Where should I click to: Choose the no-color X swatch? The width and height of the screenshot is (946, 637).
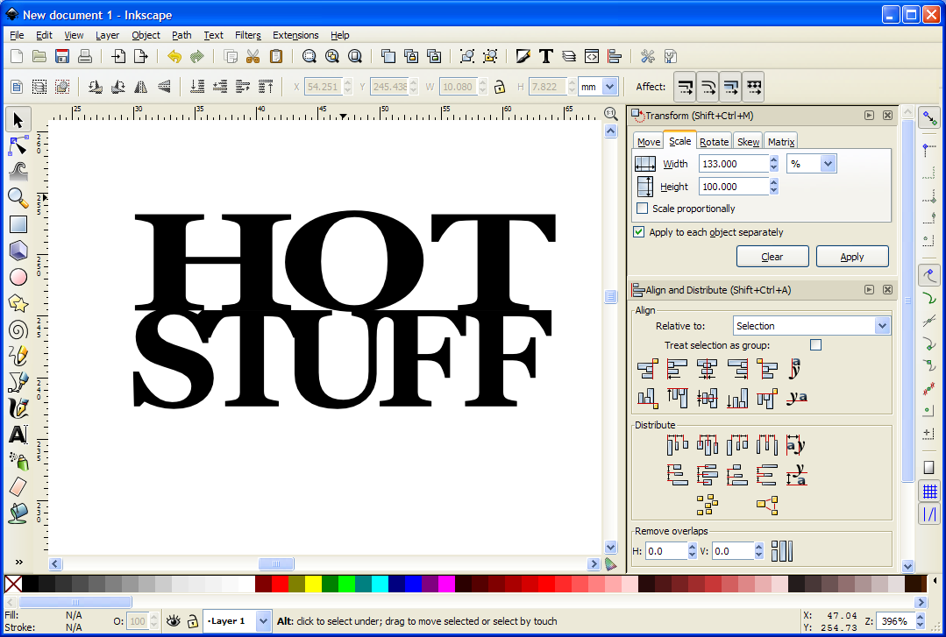(x=13, y=584)
